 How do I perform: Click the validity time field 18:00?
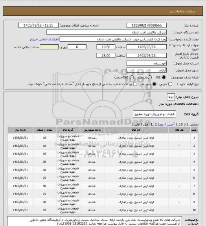click(x=106, y=55)
